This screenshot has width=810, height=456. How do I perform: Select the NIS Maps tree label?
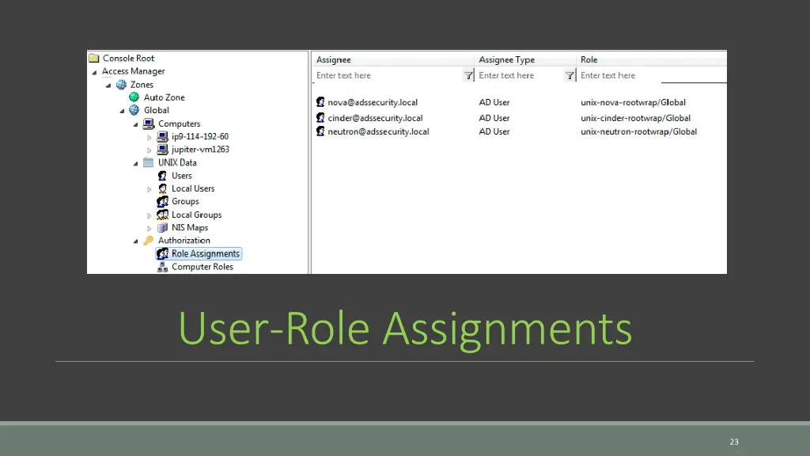190,227
